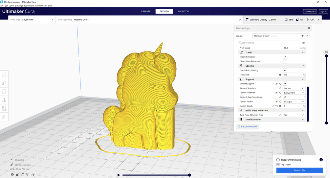Select the Mirror tool in left toolbar
This screenshot has width=330, height=178.
[4, 100]
